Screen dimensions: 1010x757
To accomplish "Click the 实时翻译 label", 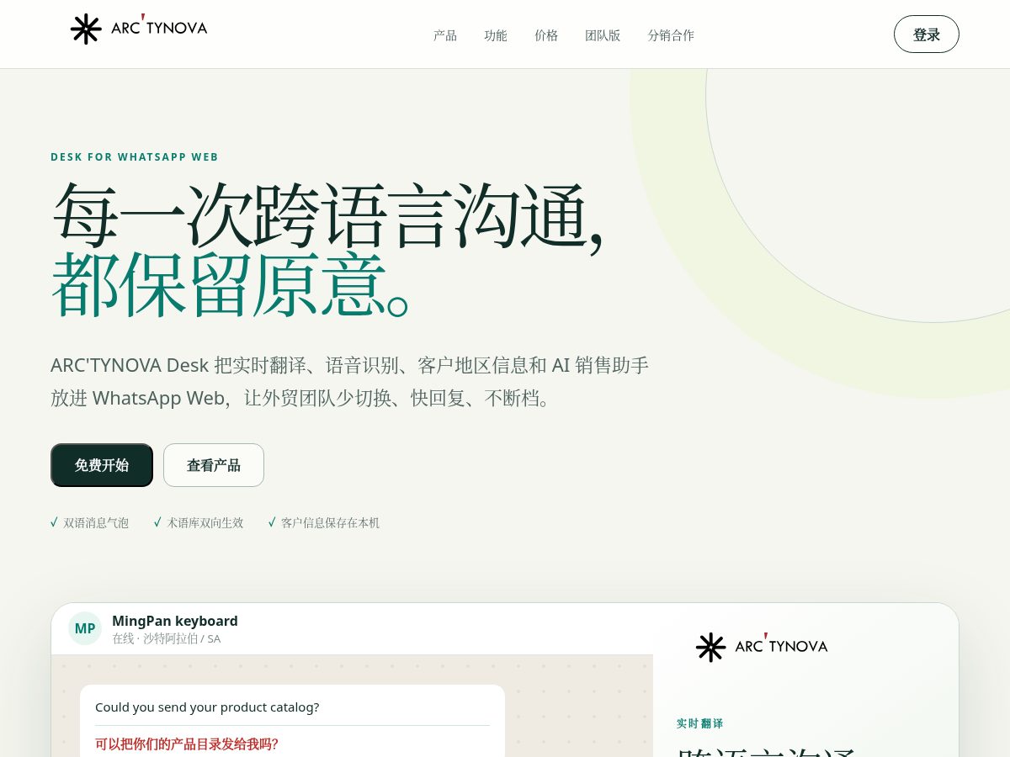I will (x=700, y=723).
